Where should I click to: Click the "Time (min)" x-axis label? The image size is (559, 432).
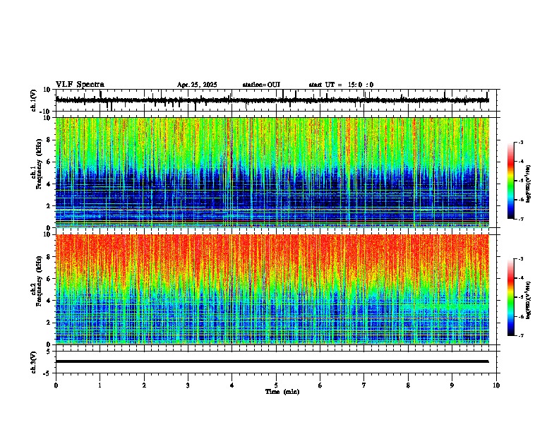[282, 392]
